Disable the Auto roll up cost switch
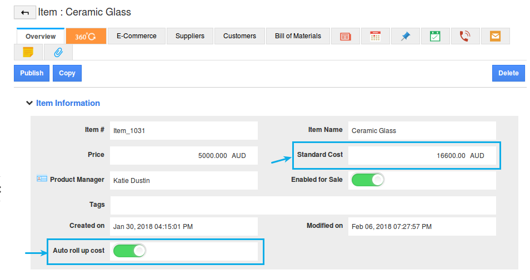This screenshot has height=280, width=530. [x=129, y=251]
